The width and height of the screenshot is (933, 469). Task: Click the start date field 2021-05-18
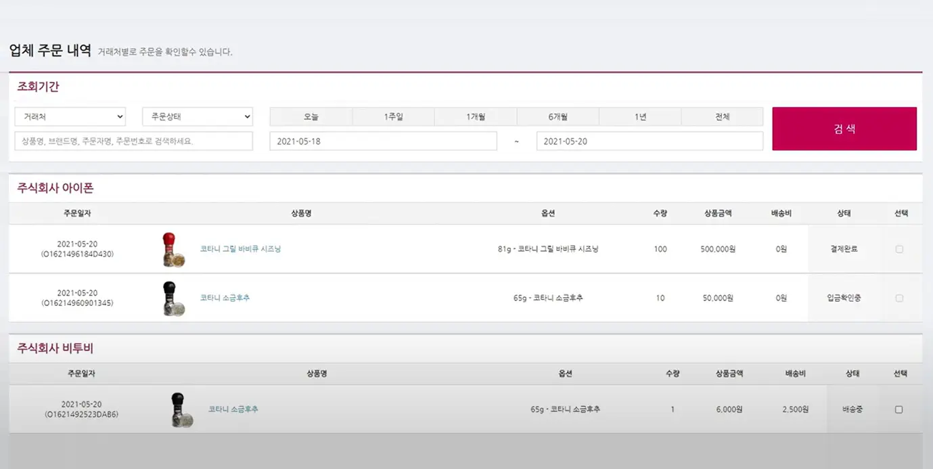click(x=383, y=141)
